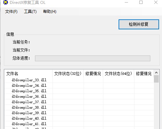
Task: Click the 当前文件 label
Action: tap(21, 50)
